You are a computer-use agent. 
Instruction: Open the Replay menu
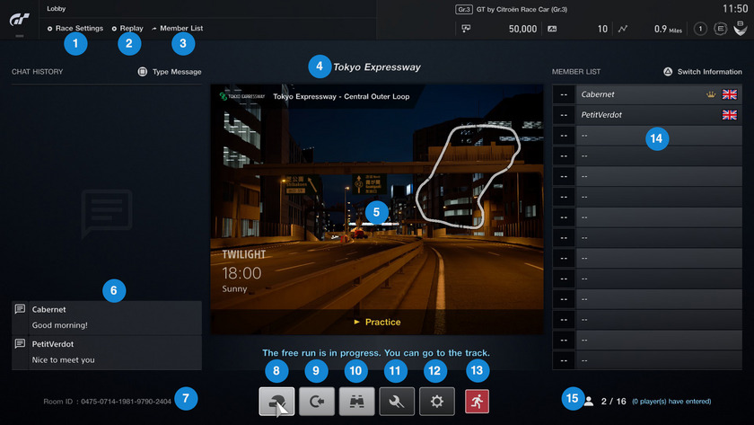[x=131, y=29]
